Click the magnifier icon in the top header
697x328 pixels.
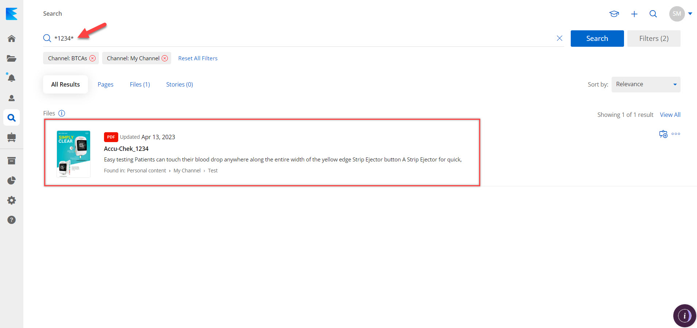tap(653, 14)
